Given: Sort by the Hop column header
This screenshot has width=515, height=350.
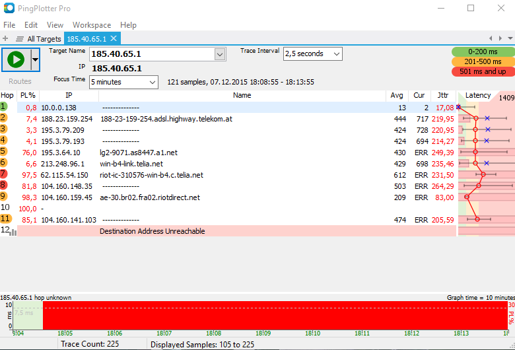Looking at the screenshot, I should (7, 95).
